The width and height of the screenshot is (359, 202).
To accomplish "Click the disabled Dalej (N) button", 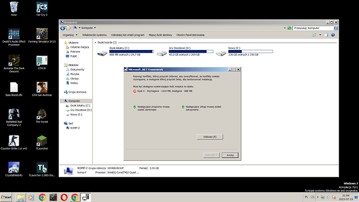I will click(211, 155).
